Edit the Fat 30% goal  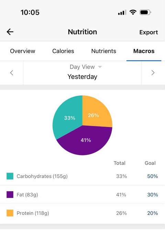153,195
